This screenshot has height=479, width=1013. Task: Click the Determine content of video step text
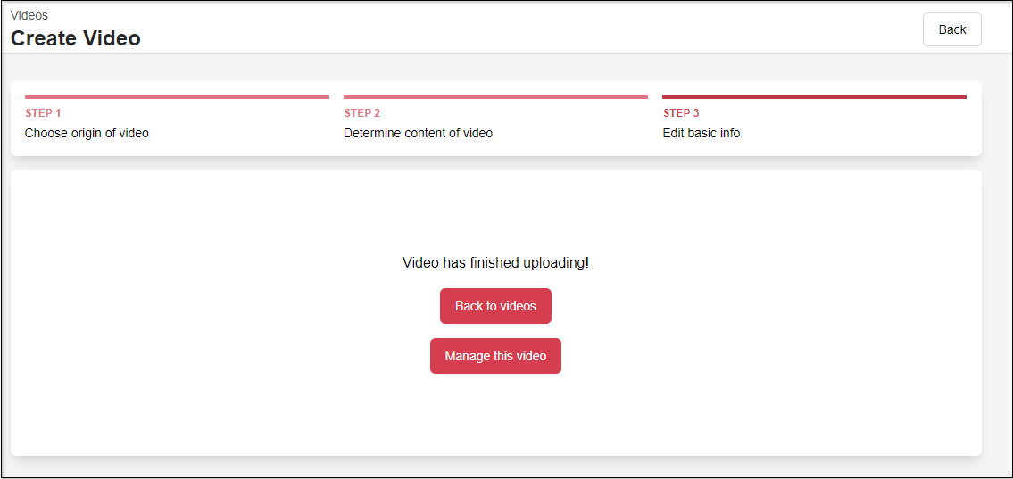[418, 133]
